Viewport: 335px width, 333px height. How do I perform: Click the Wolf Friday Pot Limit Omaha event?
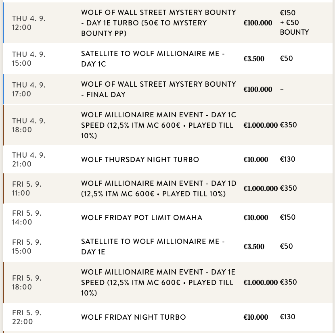tap(142, 218)
